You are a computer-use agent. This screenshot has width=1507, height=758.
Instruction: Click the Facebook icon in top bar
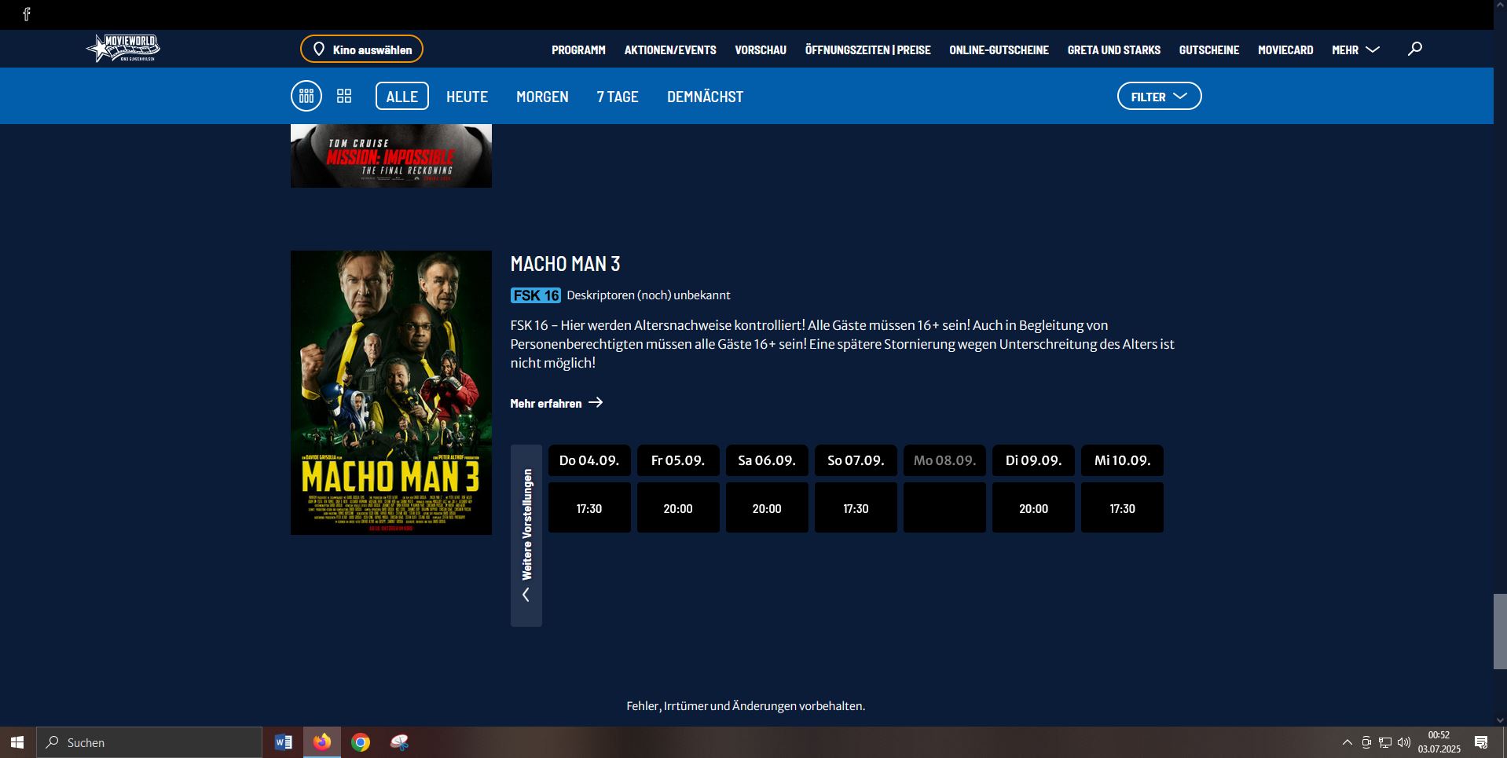point(27,14)
